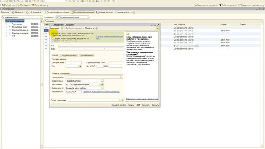The width and height of the screenshot is (265, 149).
Task: Click ИНН input field
Action: (116, 66)
